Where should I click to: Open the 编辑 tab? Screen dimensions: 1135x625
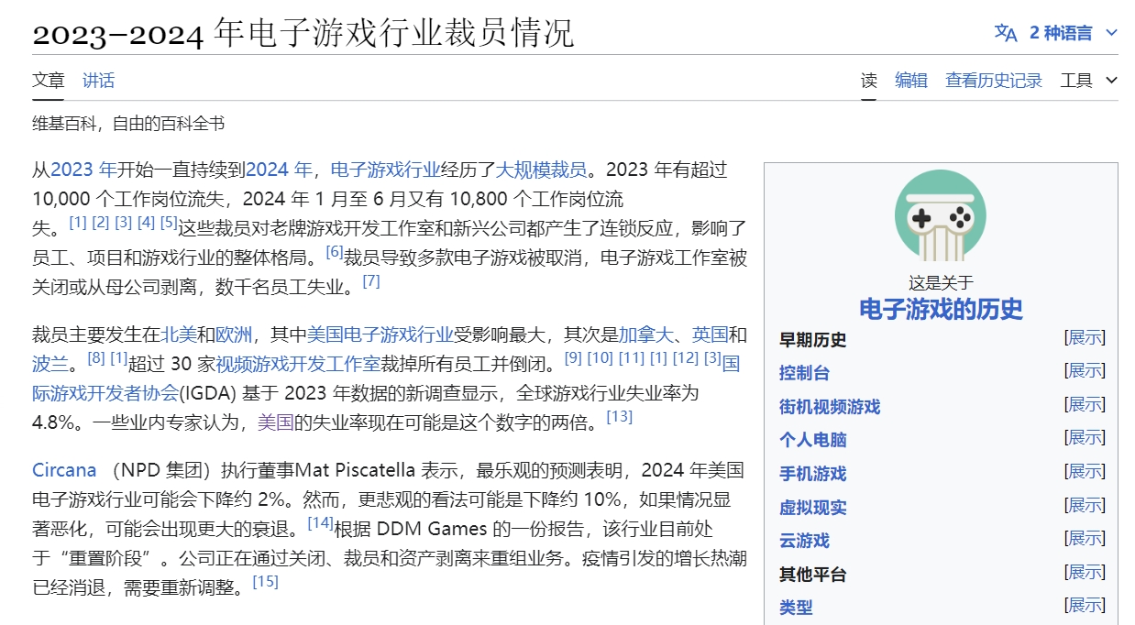911,81
